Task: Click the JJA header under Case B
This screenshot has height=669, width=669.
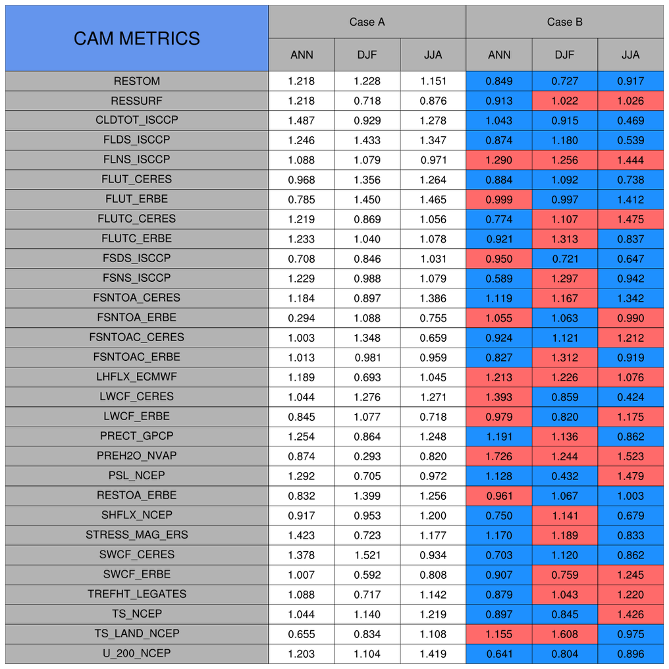Action: tap(630, 55)
